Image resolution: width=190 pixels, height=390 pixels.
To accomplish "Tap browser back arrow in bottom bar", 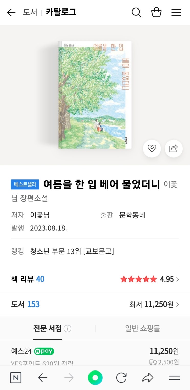I will pyautogui.click(x=42, y=378).
